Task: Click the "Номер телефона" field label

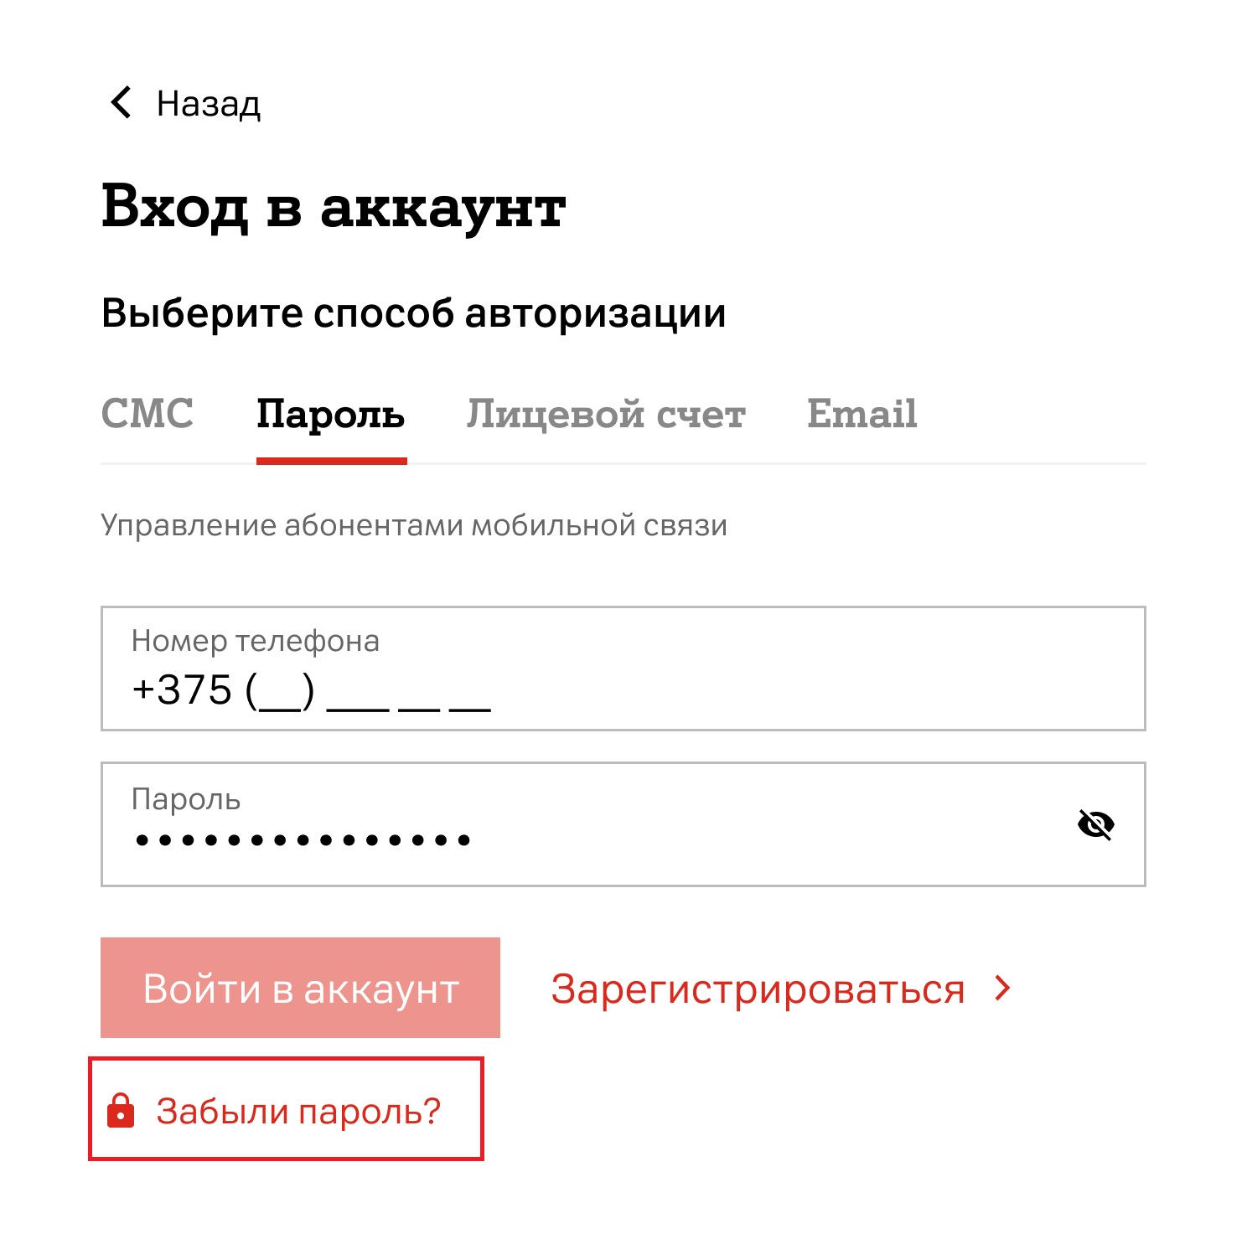Action: [256, 641]
